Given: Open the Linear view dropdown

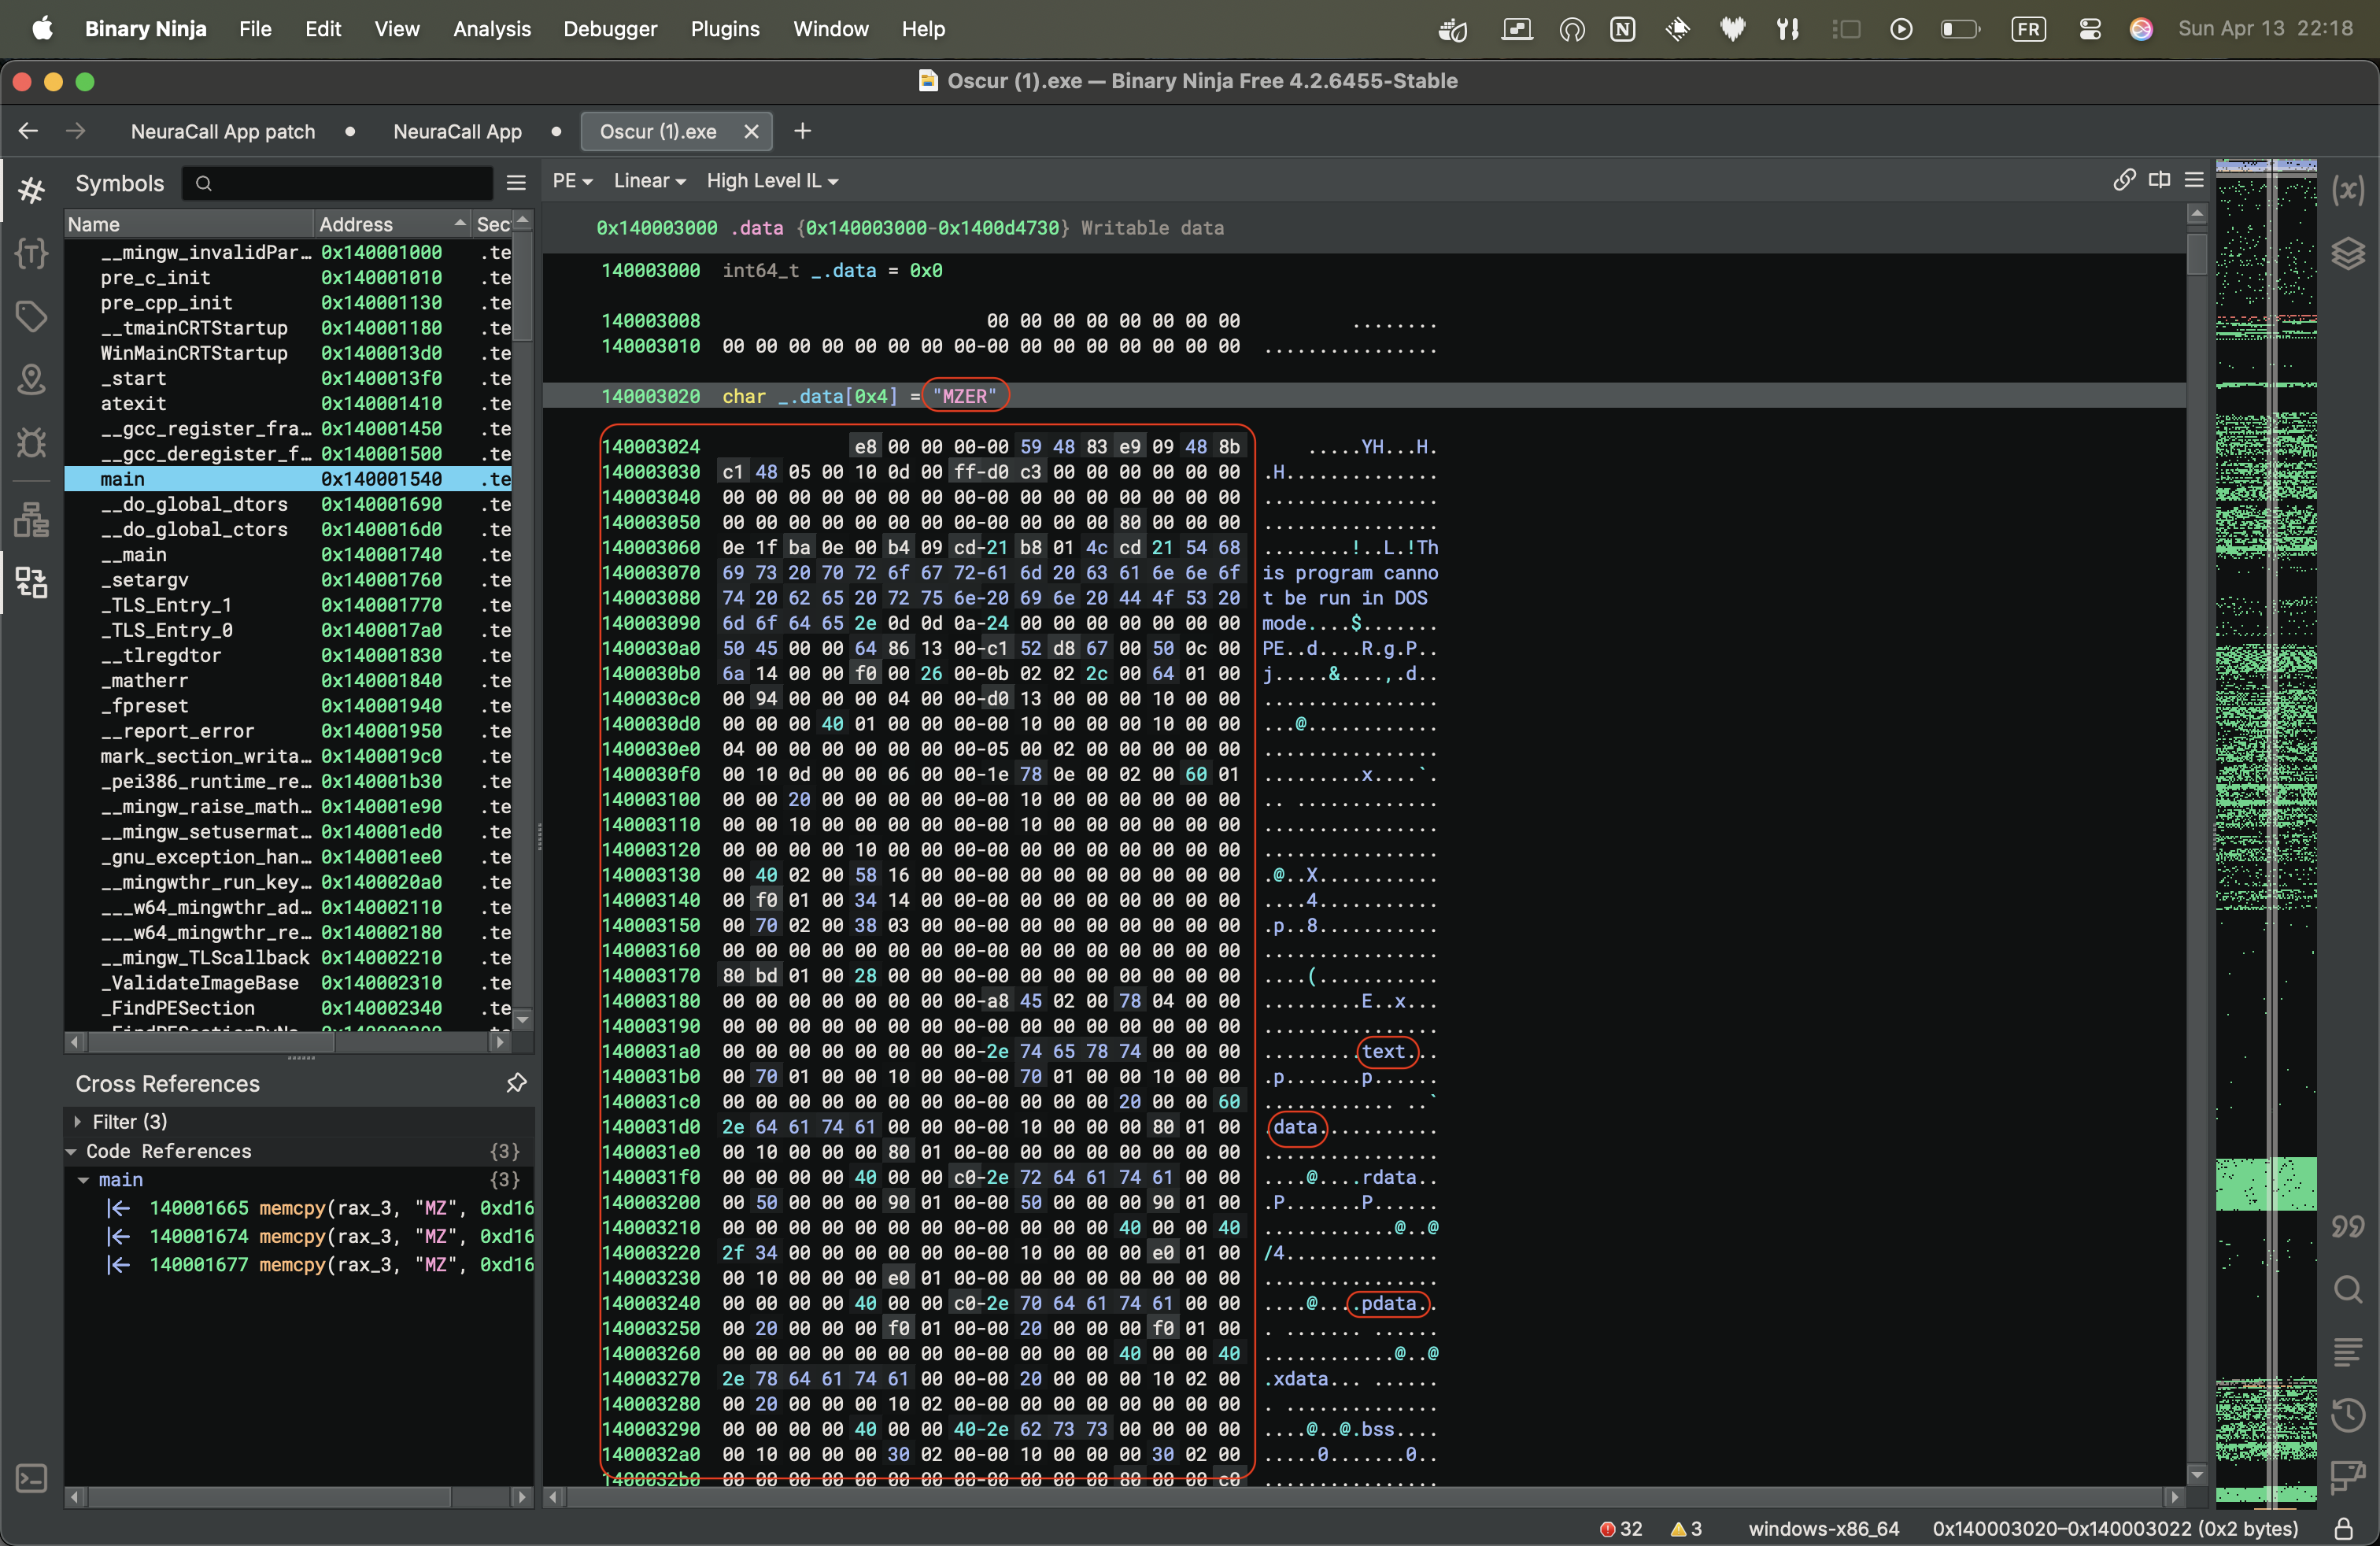Looking at the screenshot, I should (649, 181).
